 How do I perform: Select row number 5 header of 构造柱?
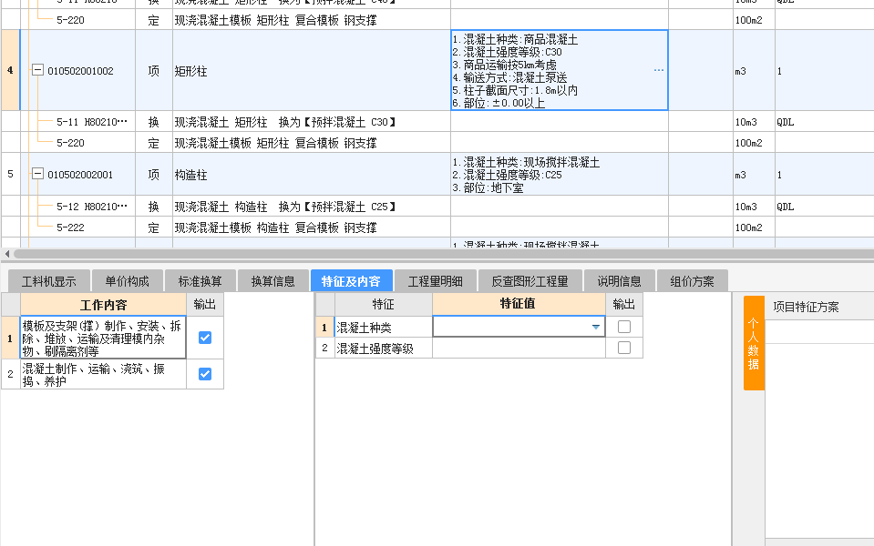click(x=10, y=174)
